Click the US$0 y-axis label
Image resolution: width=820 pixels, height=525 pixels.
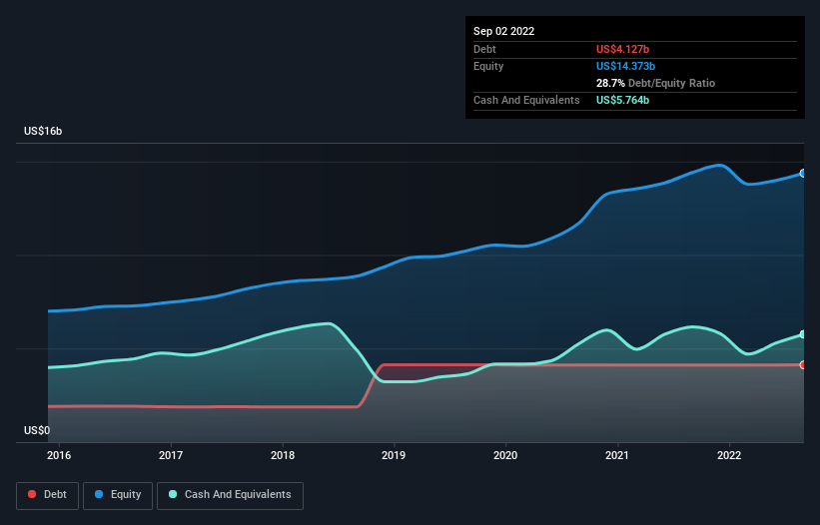coord(37,430)
